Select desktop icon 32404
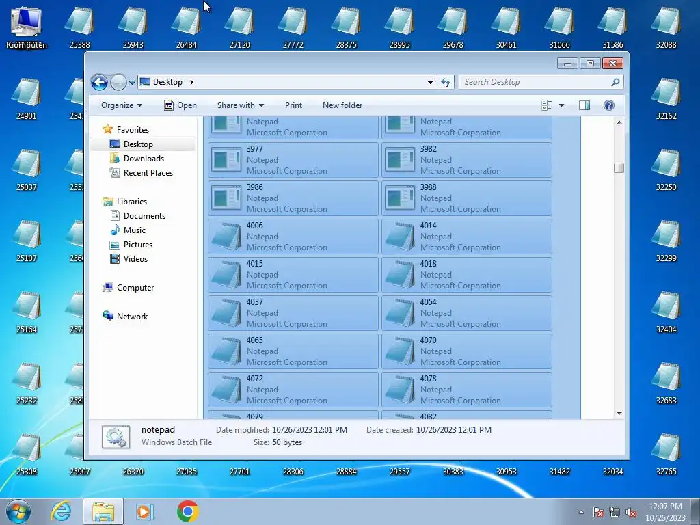 [666, 312]
